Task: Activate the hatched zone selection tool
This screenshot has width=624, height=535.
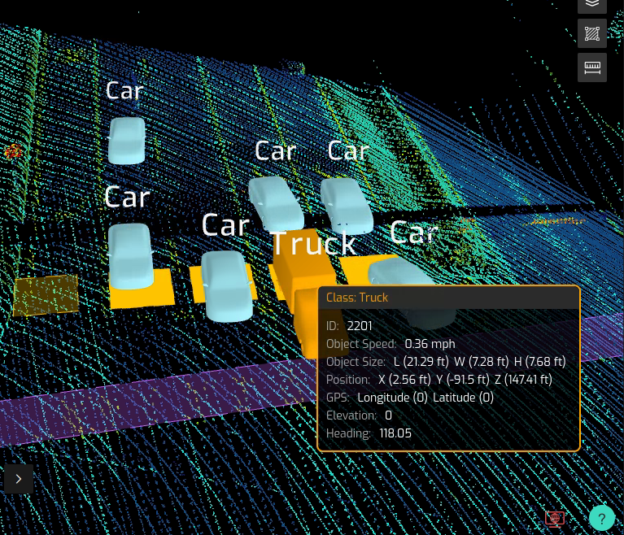Action: 591,33
